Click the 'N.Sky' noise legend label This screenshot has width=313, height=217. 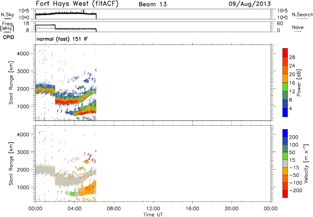(7, 14)
